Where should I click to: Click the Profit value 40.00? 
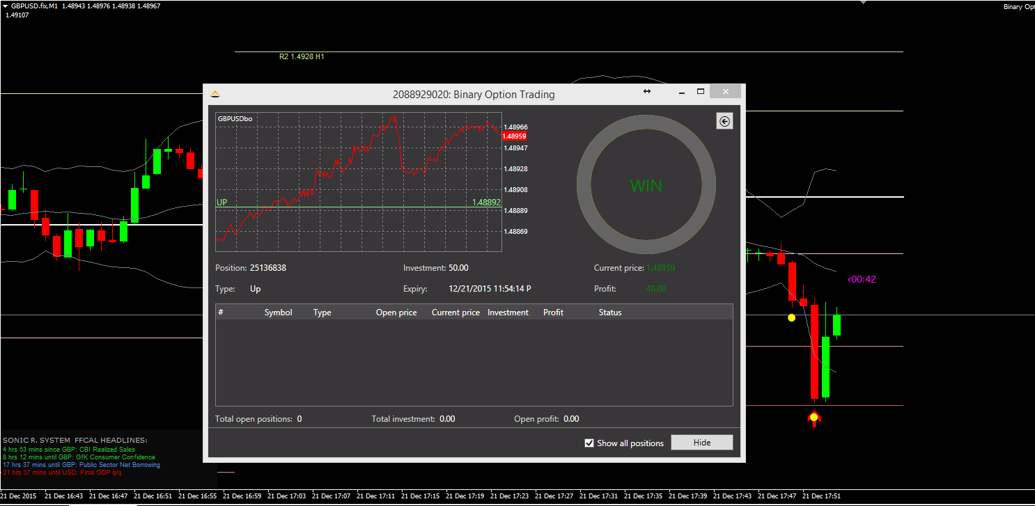click(656, 289)
